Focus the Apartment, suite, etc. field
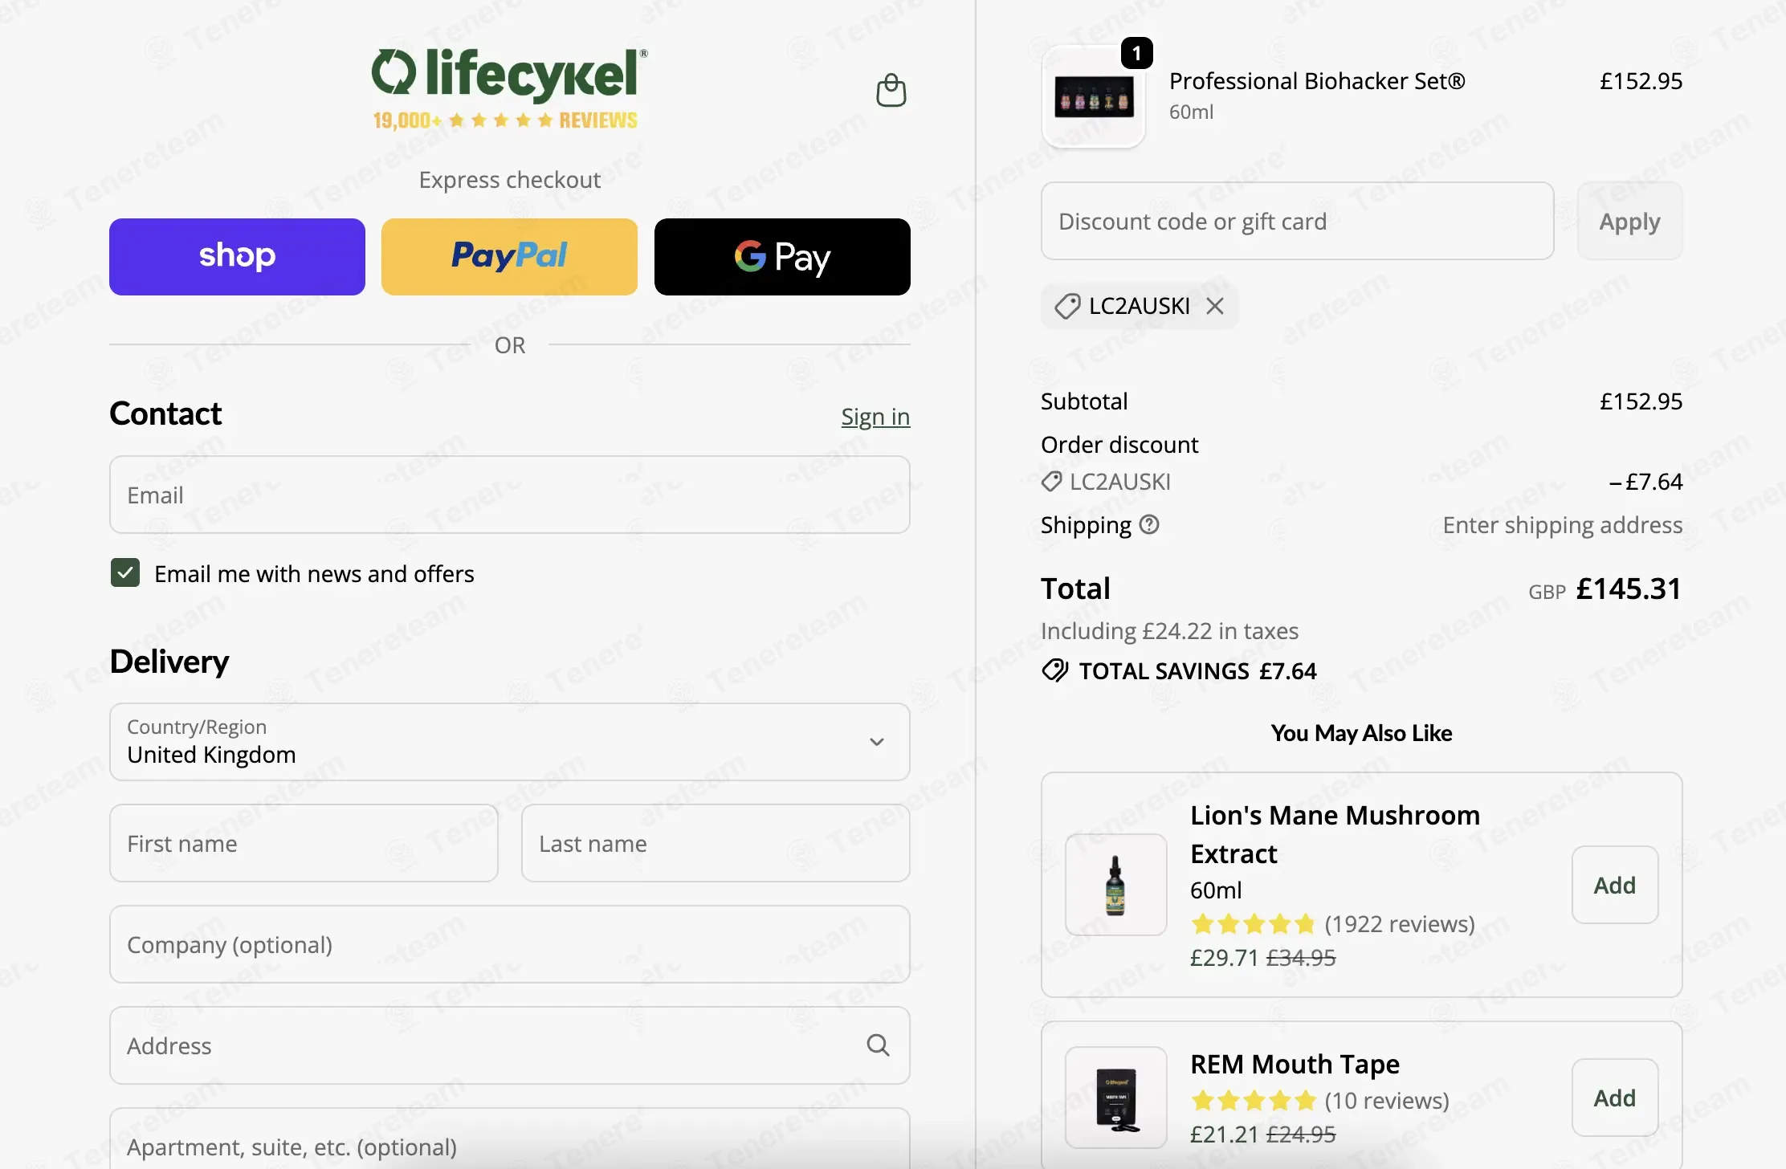Viewport: 1786px width, 1169px height. (x=510, y=1140)
